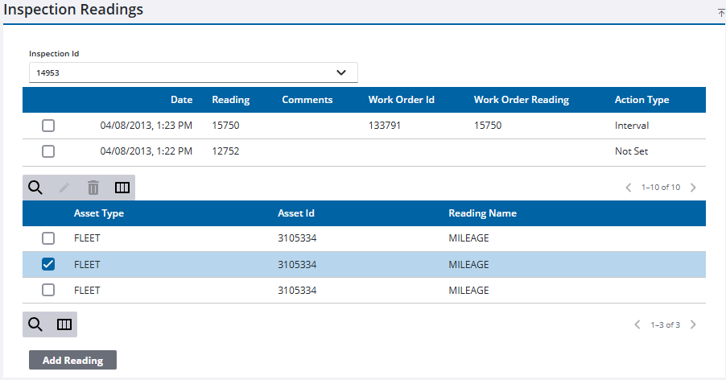Image resolution: width=726 pixels, height=380 pixels.
Task: Collapse panel with top-right arrow icon
Action: (721, 13)
